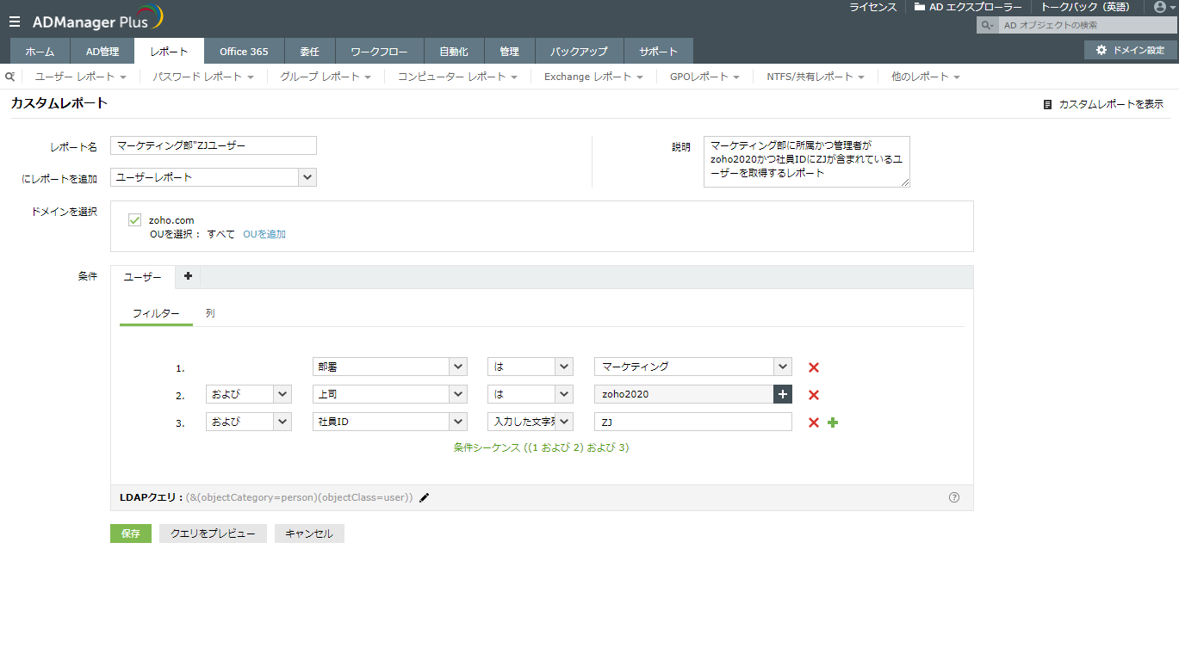
Task: Delete filter row 2 with red X
Action: pyautogui.click(x=814, y=395)
